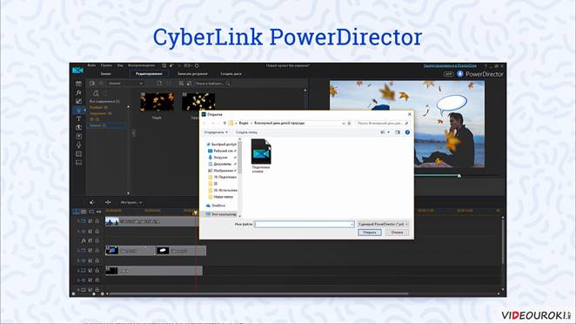This screenshot has width=576, height=324.
Task: Open the Chapter room (grid icon)
Action: coord(78,153)
